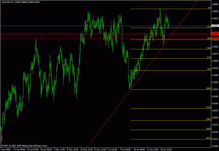Select the Fibonacci 100.0 level label
The width and height of the screenshot is (219, 151).
click(209, 88)
